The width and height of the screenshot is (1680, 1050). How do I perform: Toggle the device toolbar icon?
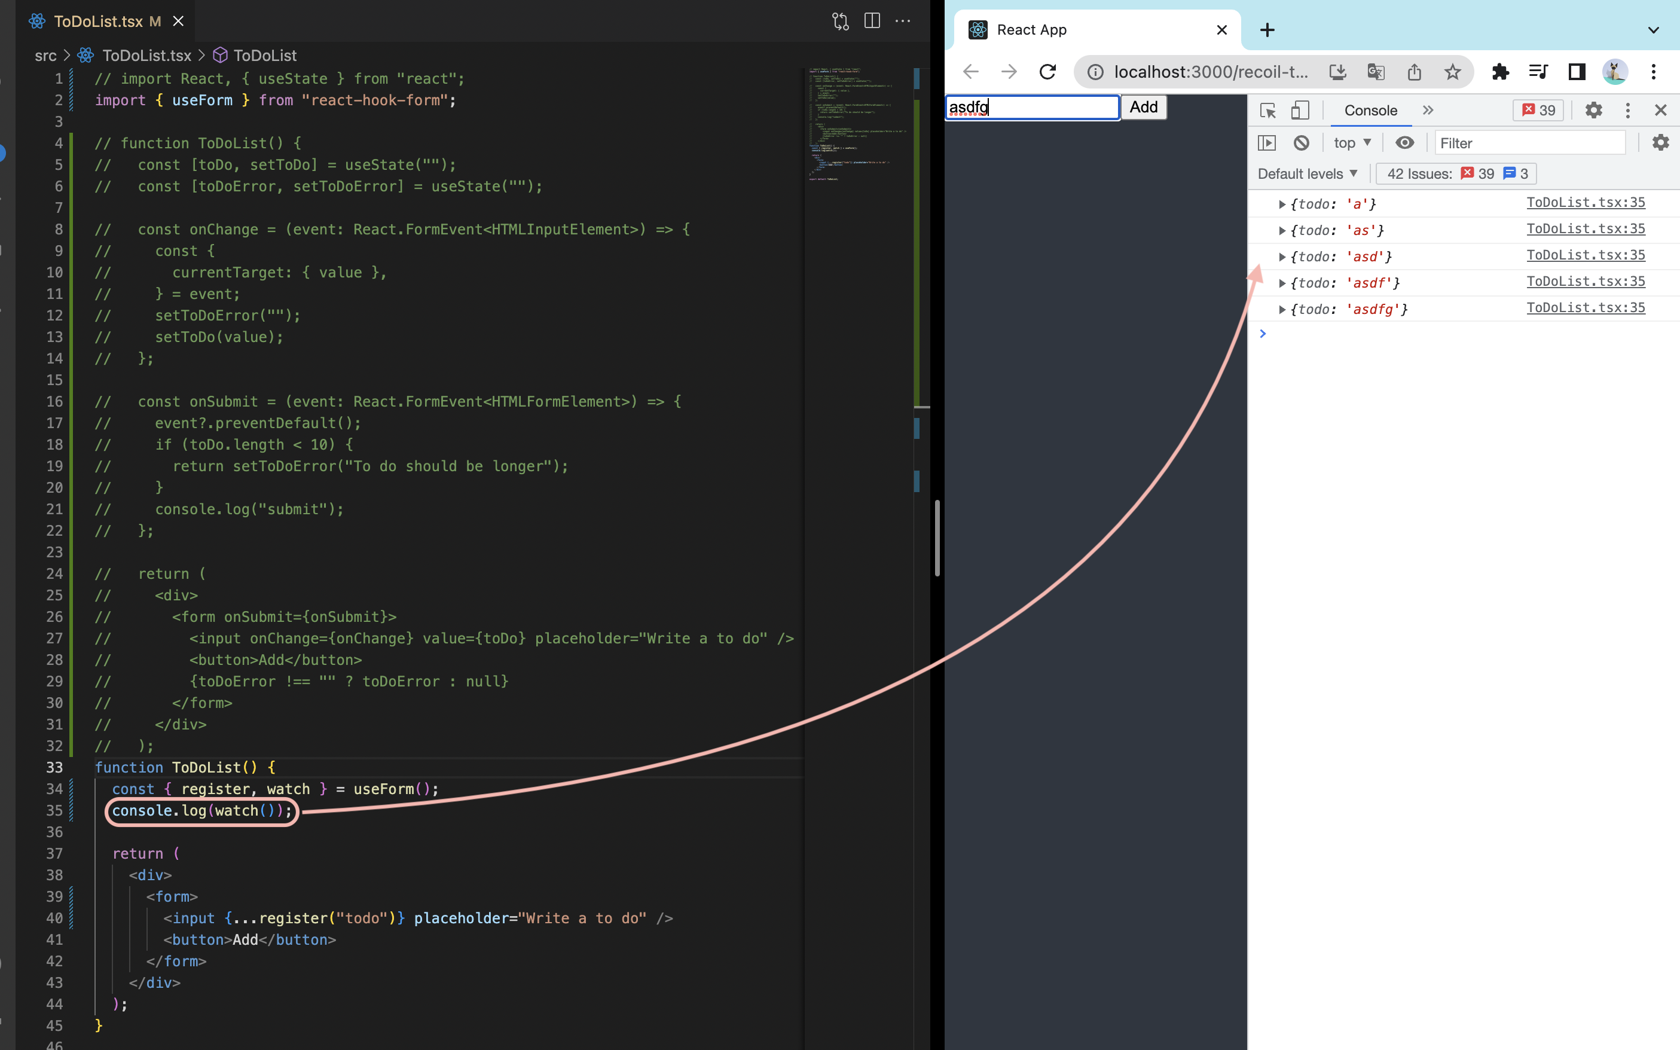tap(1300, 111)
